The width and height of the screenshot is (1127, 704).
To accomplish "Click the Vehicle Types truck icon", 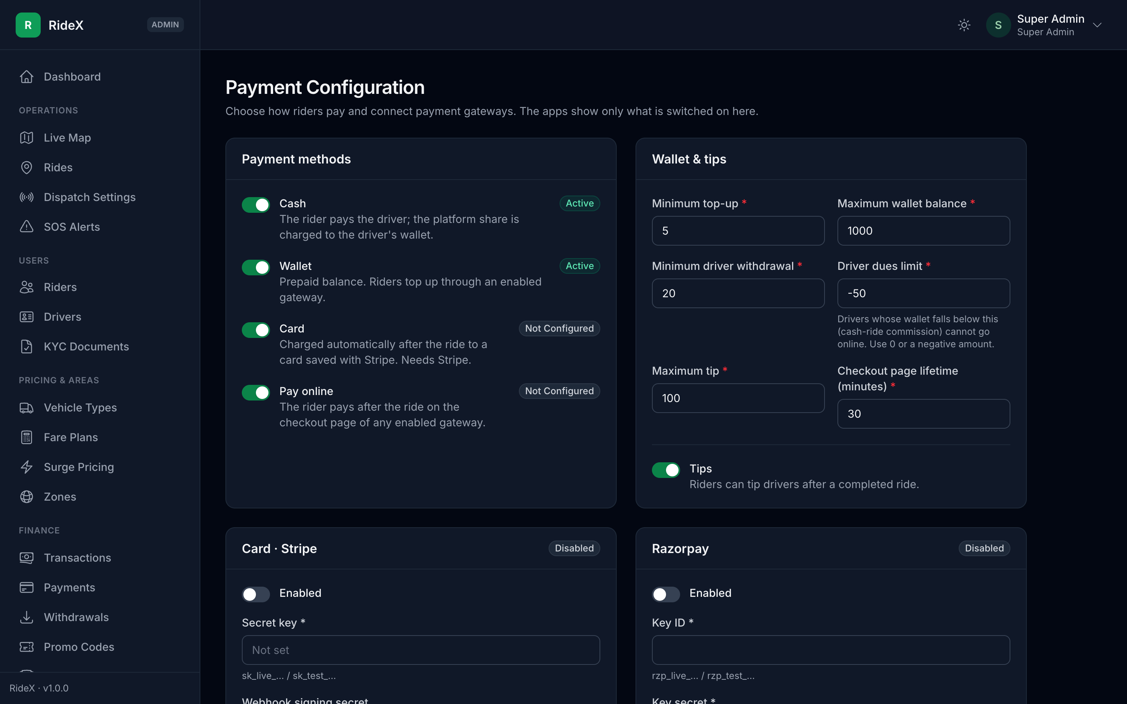I will (27, 408).
